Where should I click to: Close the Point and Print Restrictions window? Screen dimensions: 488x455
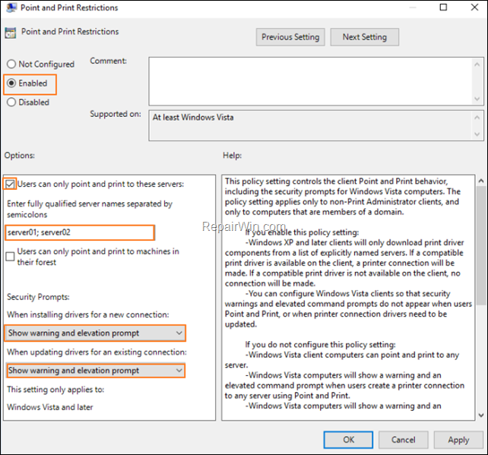(x=474, y=7)
